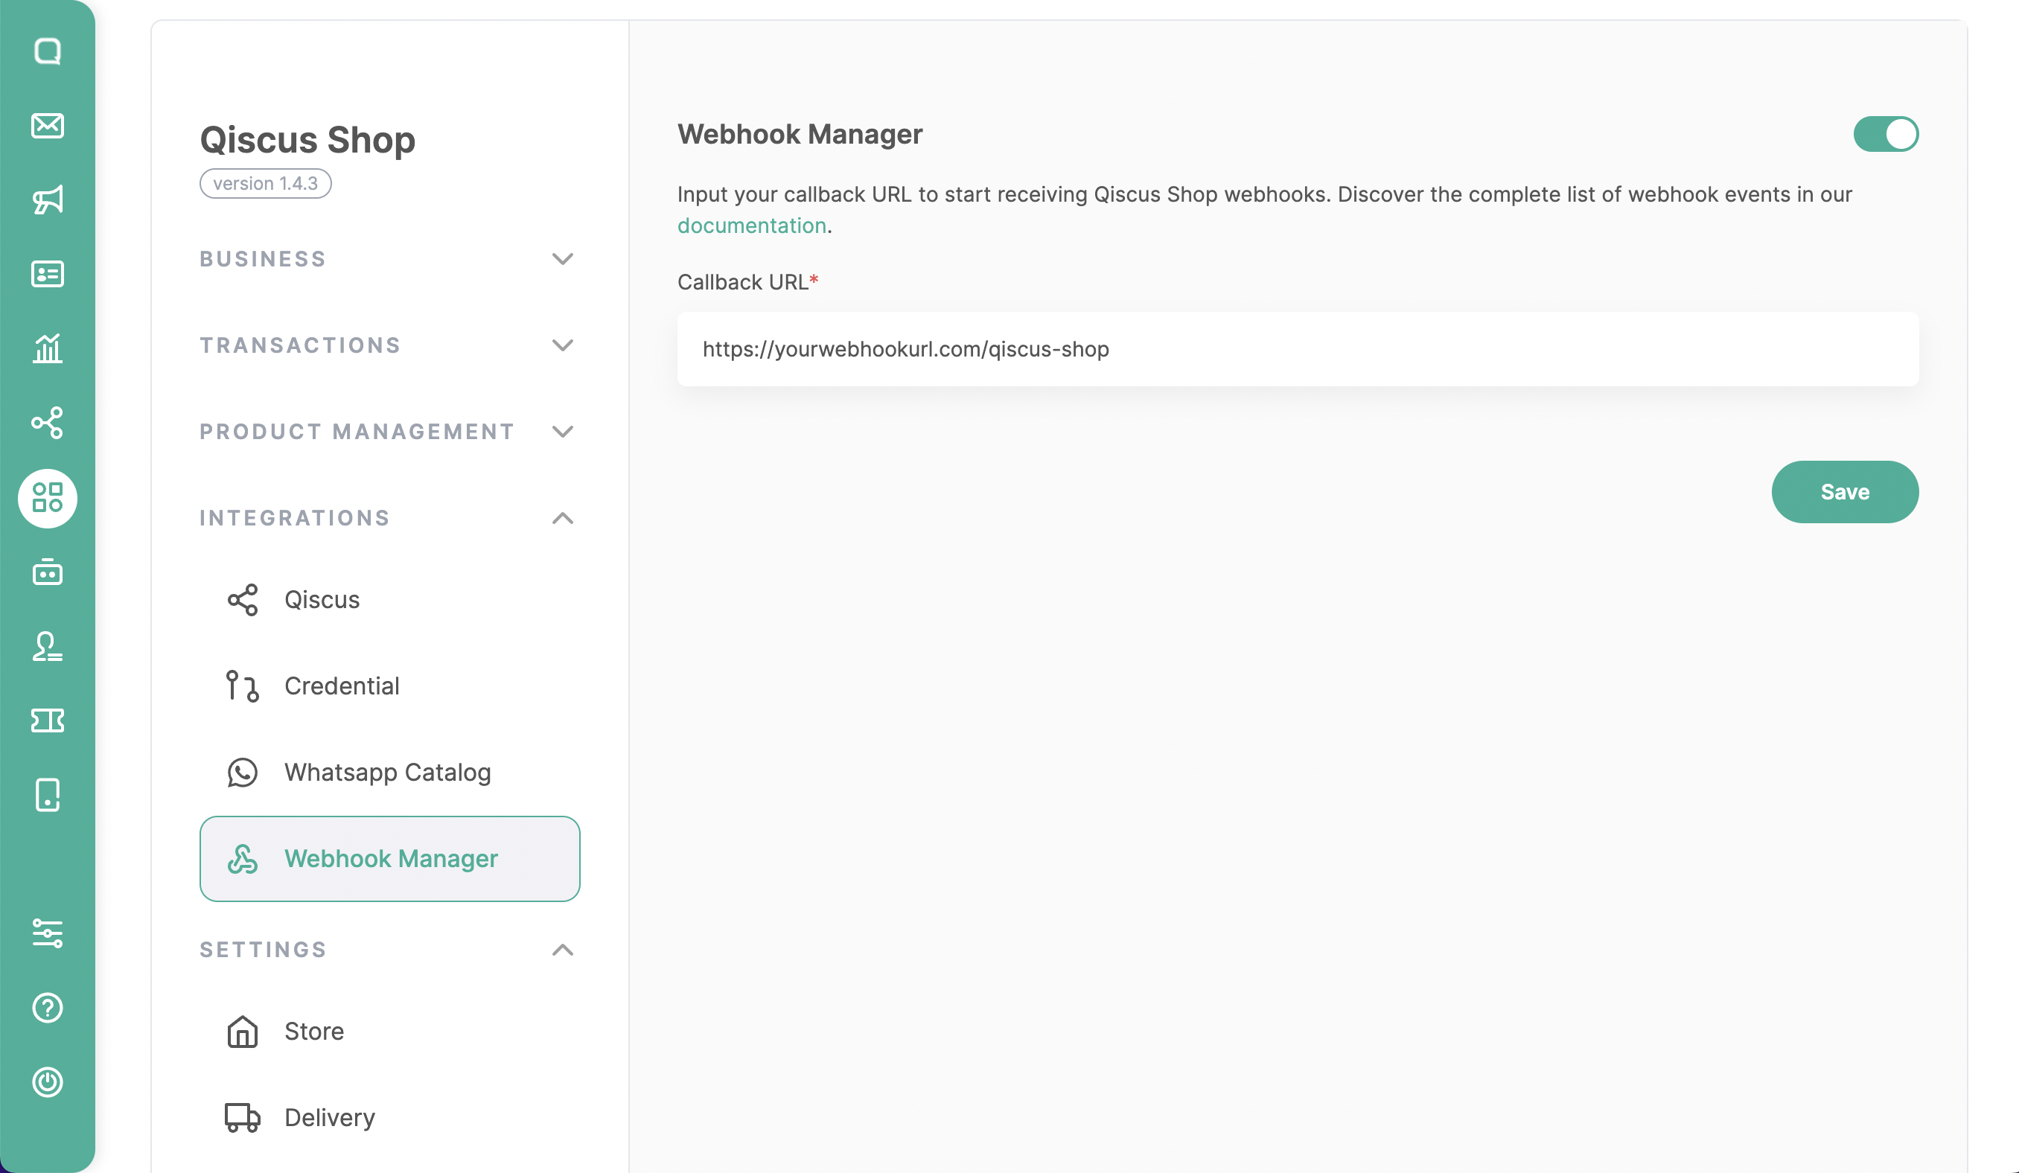Click the ticket icon in sidebar
This screenshot has width=2019, height=1173.
coord(47,720)
